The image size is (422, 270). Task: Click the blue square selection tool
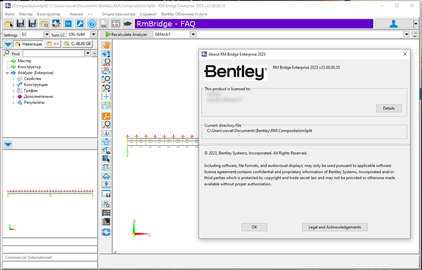click(106, 159)
